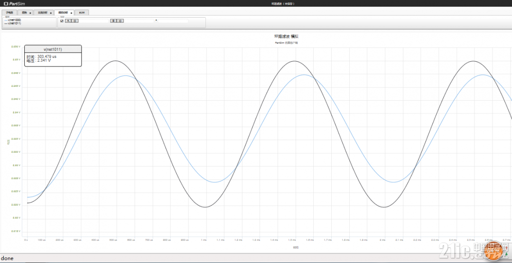Toggle the v(net1000) legend entry
Screen dimensions: 512x263
tap(13, 20)
